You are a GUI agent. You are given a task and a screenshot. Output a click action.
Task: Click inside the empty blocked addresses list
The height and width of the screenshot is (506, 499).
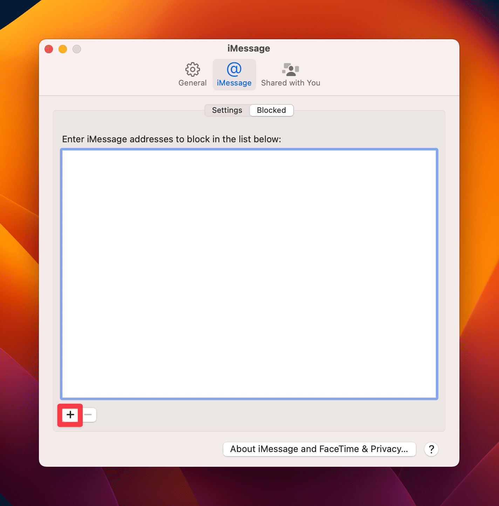(249, 273)
